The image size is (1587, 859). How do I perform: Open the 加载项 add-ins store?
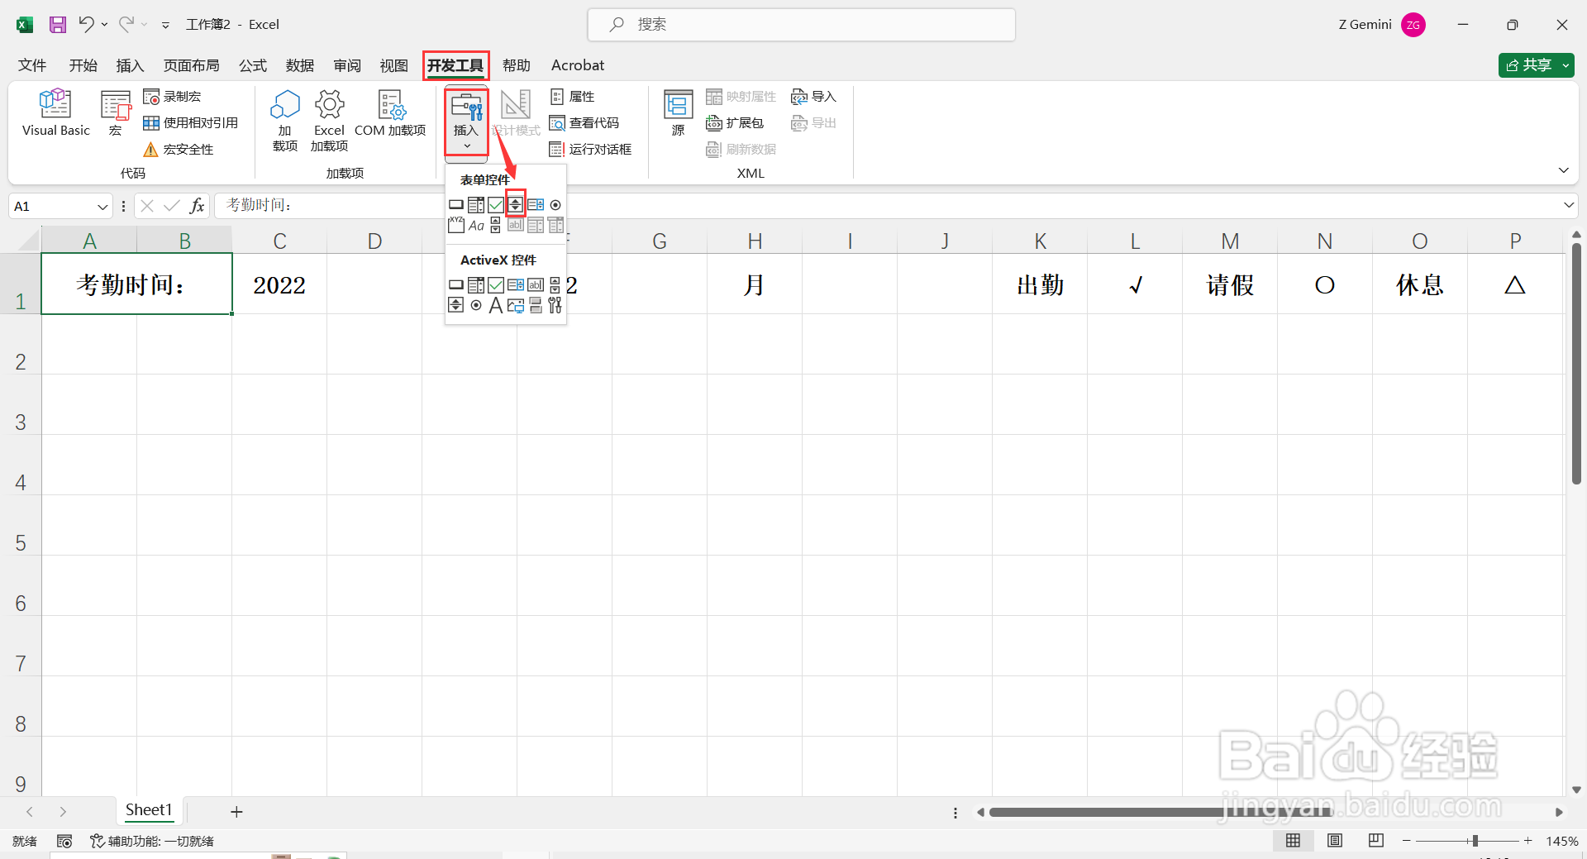(x=285, y=121)
